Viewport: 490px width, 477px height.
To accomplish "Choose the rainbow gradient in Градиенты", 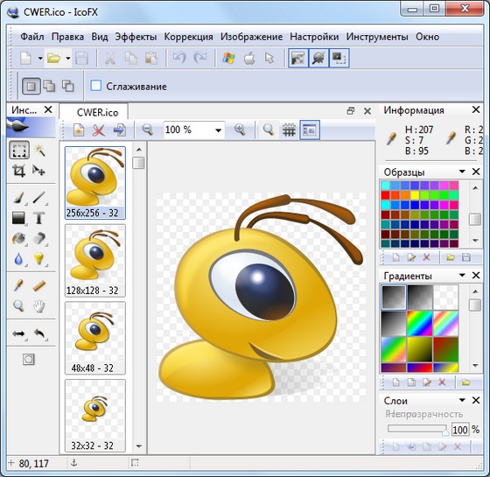I will click(420, 323).
